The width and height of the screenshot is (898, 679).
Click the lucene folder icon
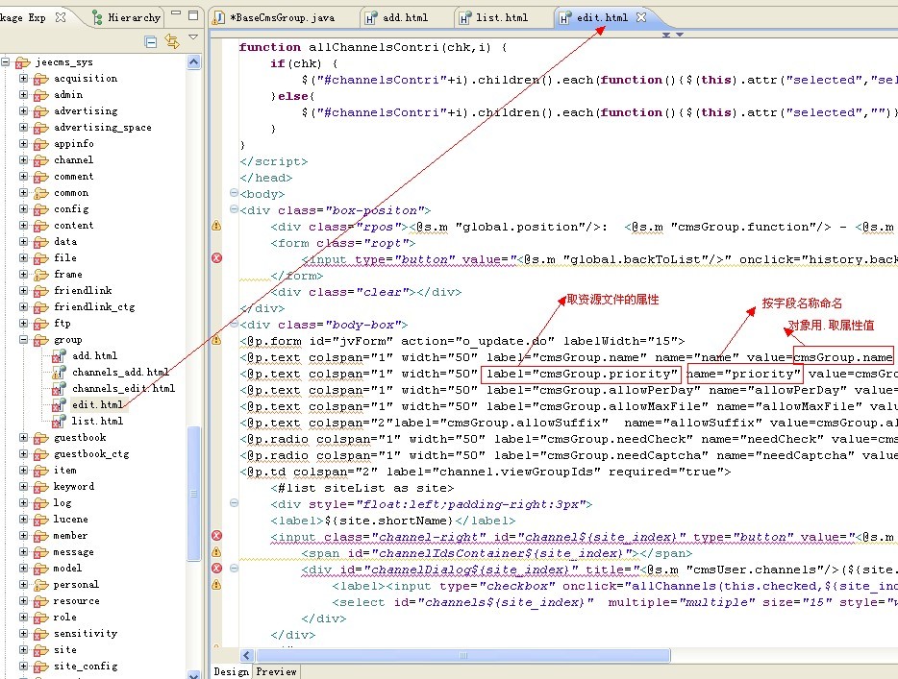[x=40, y=520]
